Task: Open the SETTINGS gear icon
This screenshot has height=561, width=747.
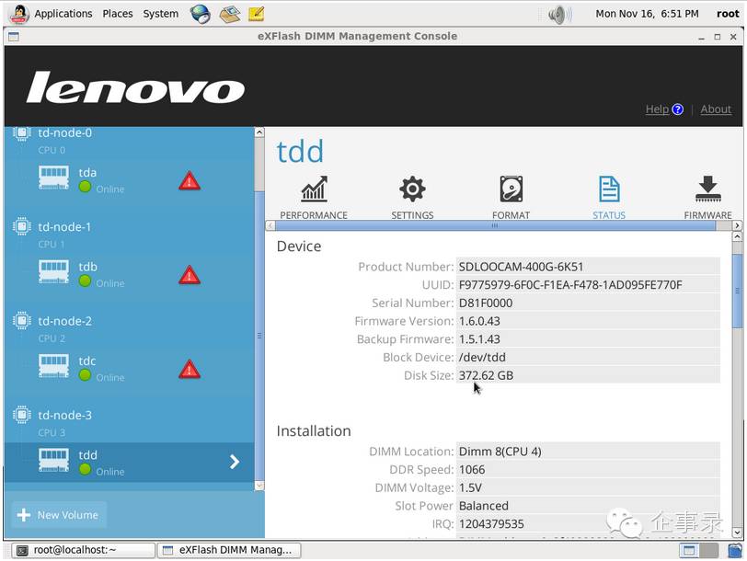Action: click(x=412, y=189)
